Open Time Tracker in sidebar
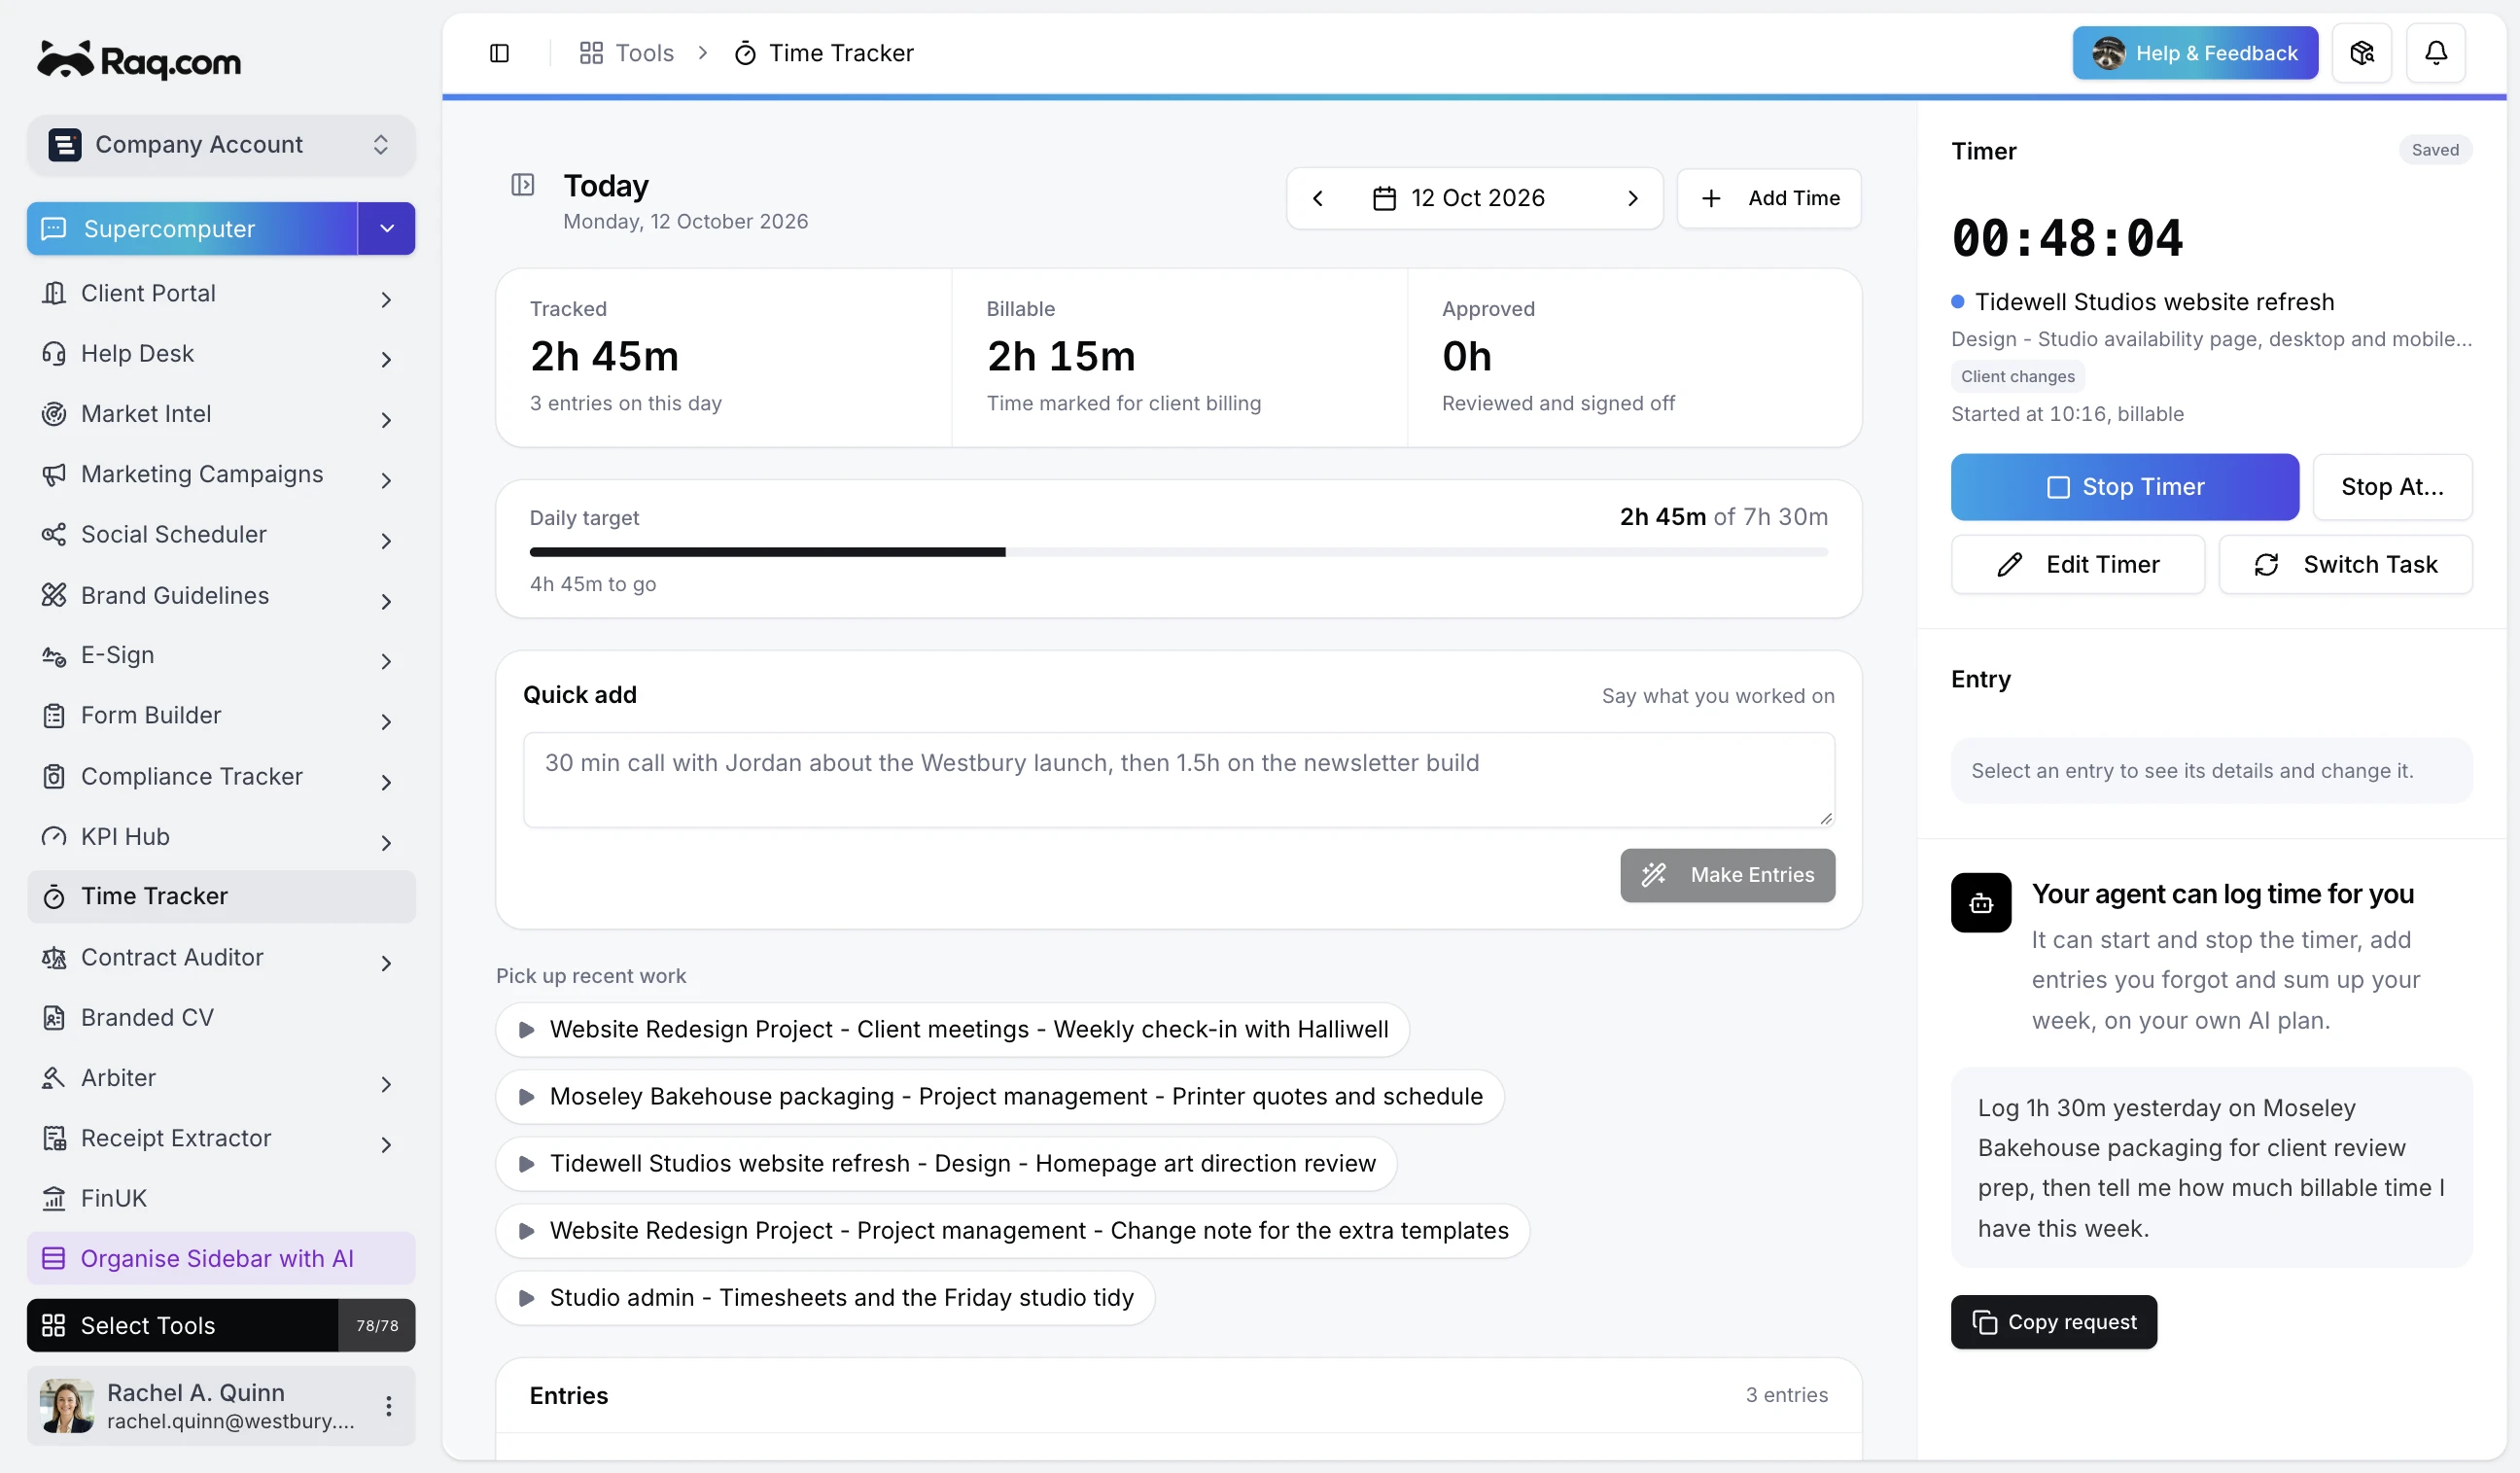 coord(221,897)
